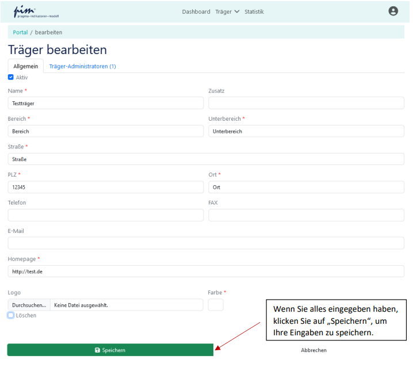Follow the Portal breadcrumb link
This screenshot has height=379, width=413.
(20, 32)
